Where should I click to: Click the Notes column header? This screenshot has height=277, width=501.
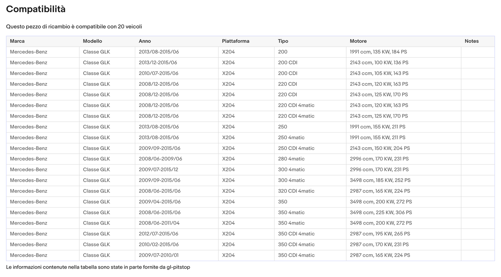471,41
